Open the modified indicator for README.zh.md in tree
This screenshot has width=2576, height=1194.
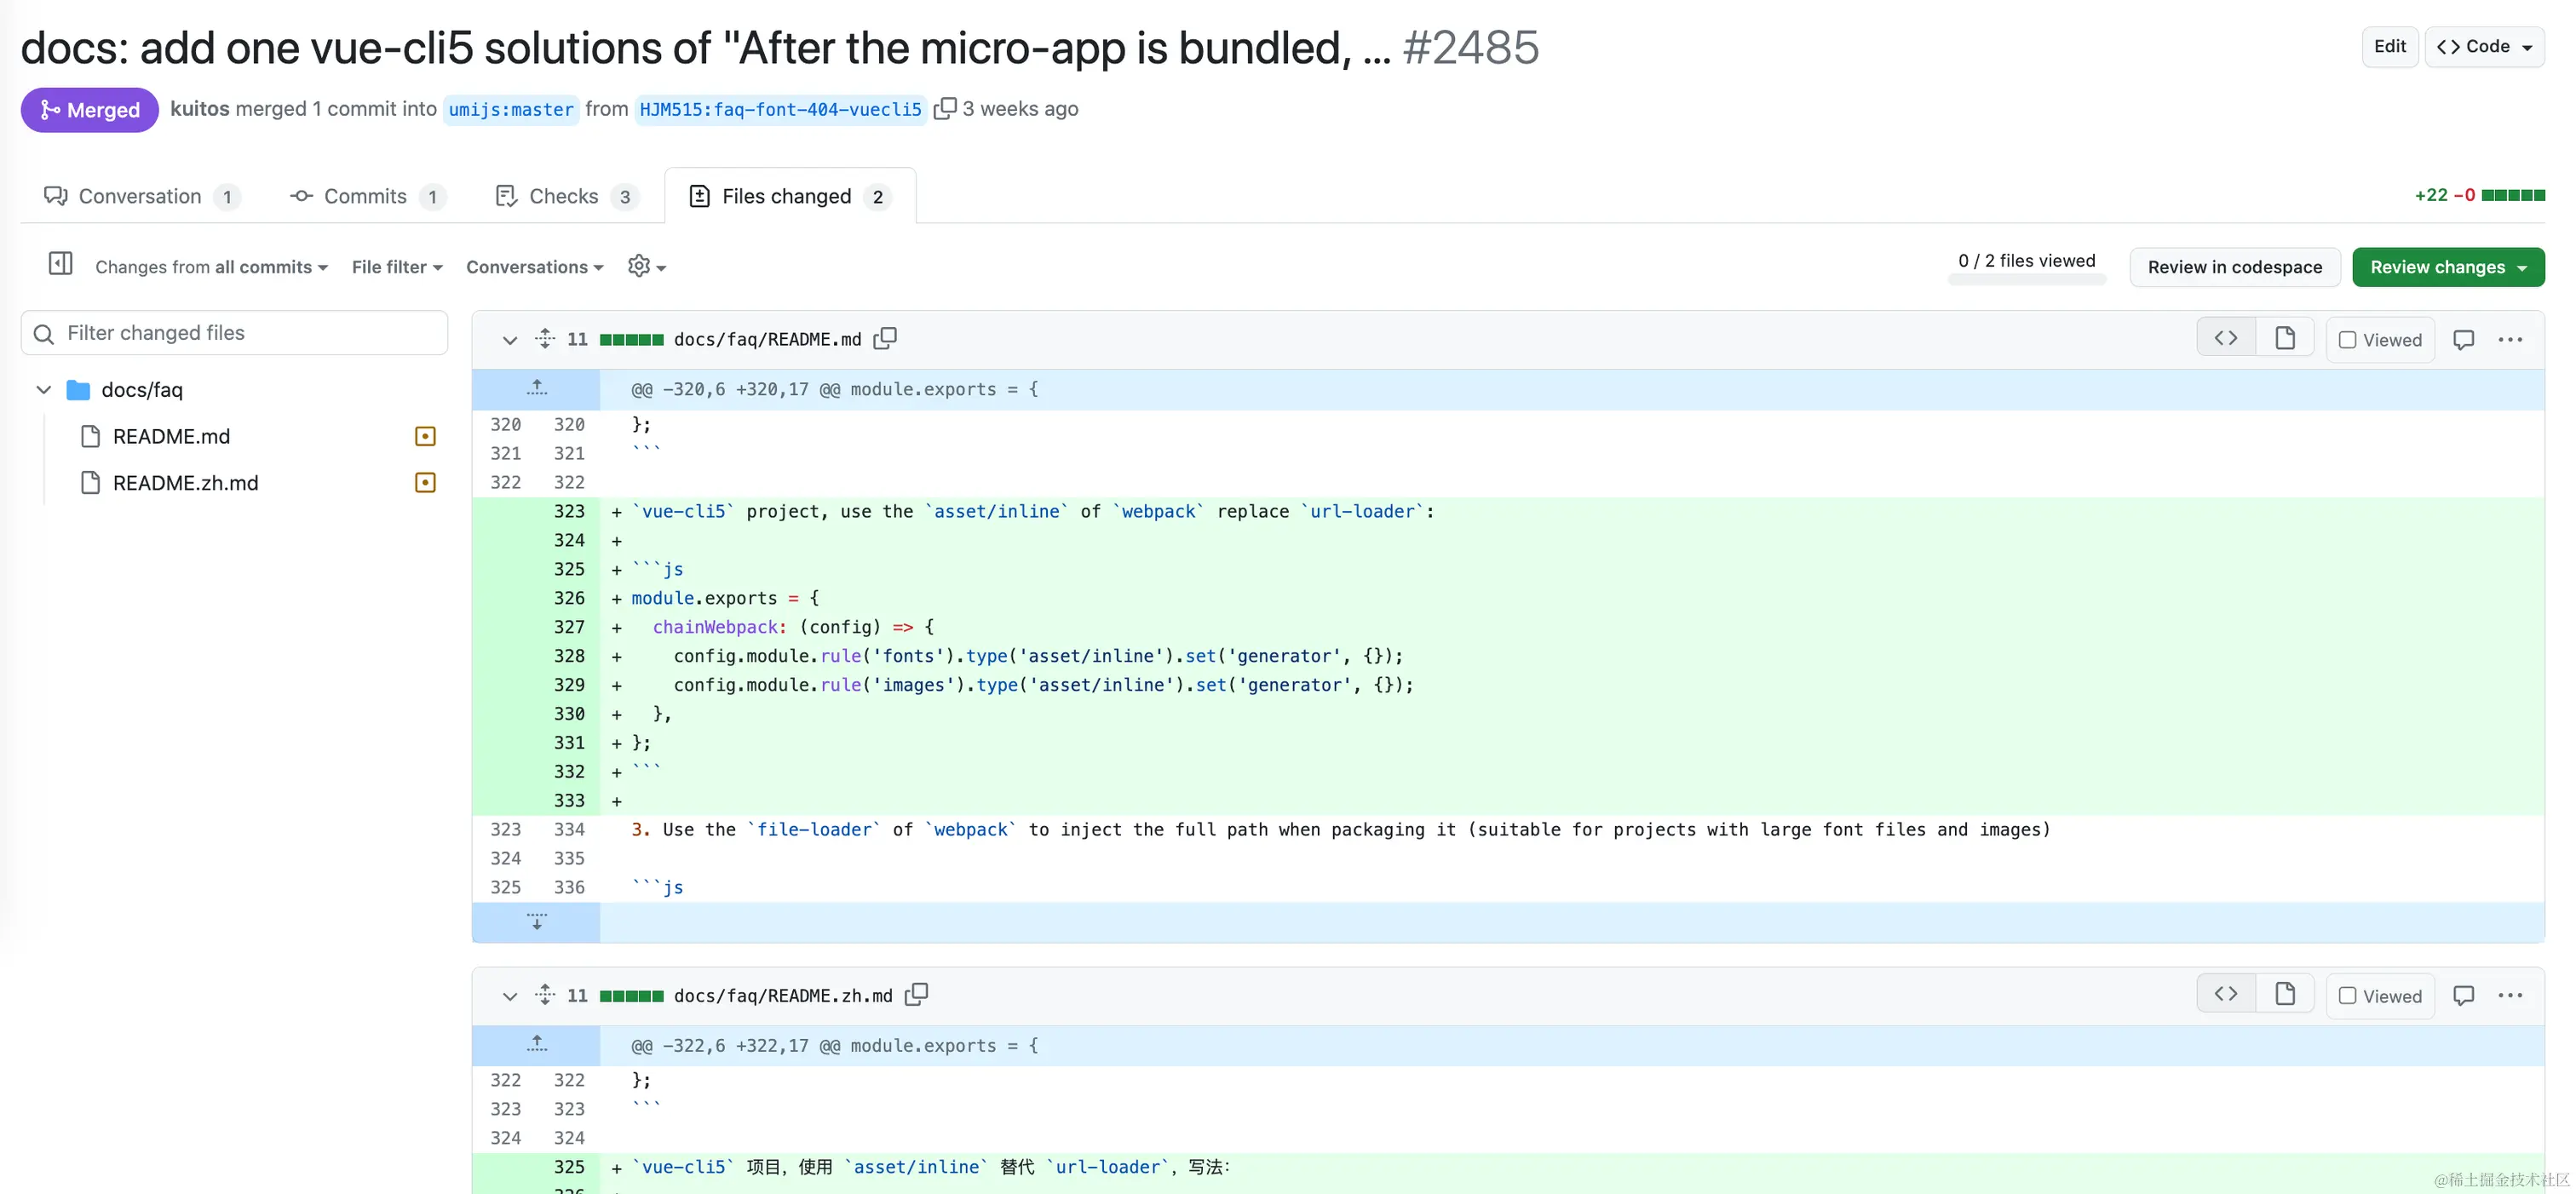(425, 483)
